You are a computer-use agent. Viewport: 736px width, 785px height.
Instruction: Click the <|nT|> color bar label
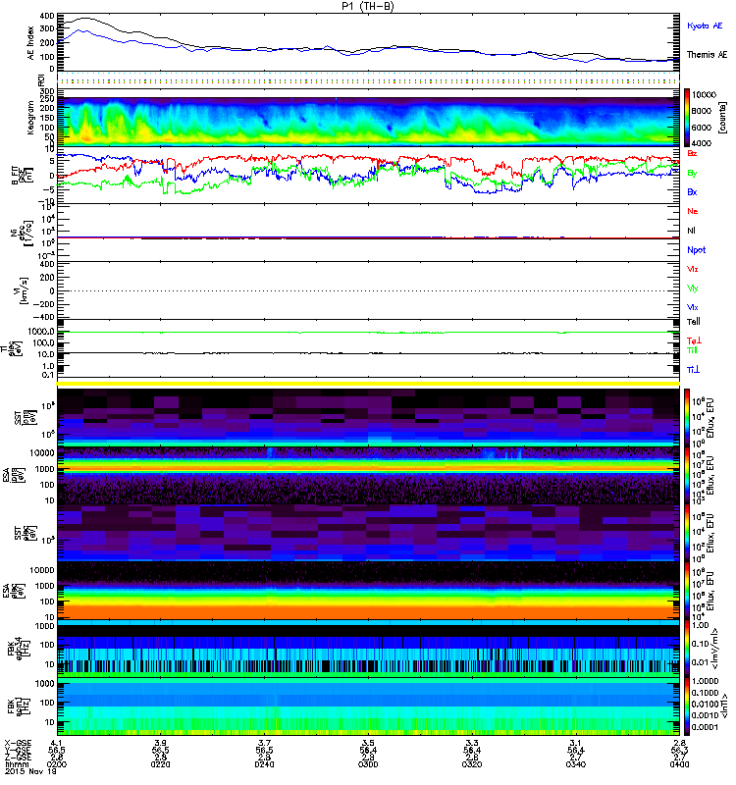tap(722, 706)
